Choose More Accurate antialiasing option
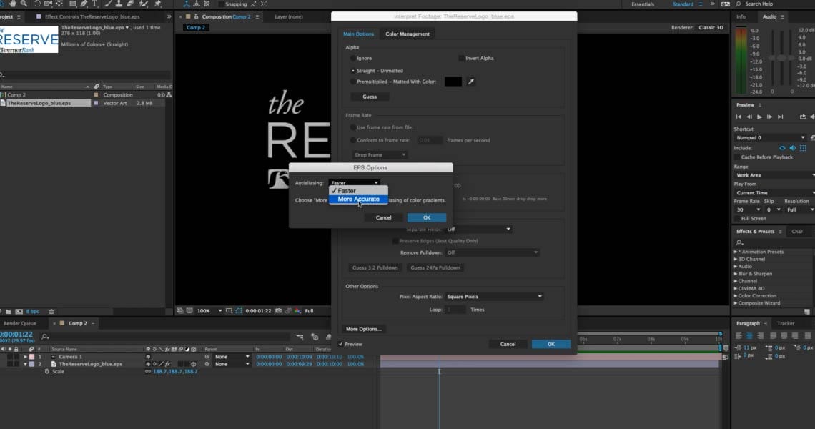The image size is (815, 429). pyautogui.click(x=358, y=199)
